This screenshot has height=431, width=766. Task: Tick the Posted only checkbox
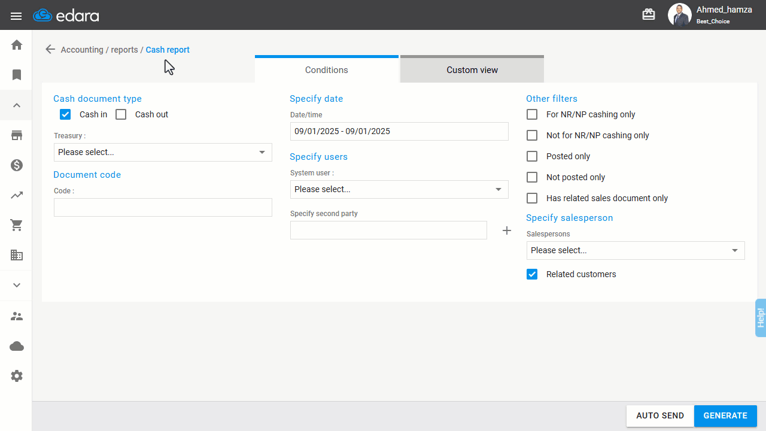[532, 156]
